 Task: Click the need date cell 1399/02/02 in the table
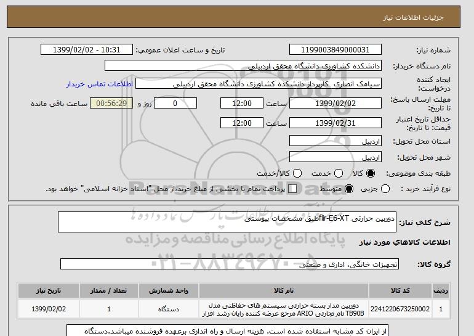(49, 309)
